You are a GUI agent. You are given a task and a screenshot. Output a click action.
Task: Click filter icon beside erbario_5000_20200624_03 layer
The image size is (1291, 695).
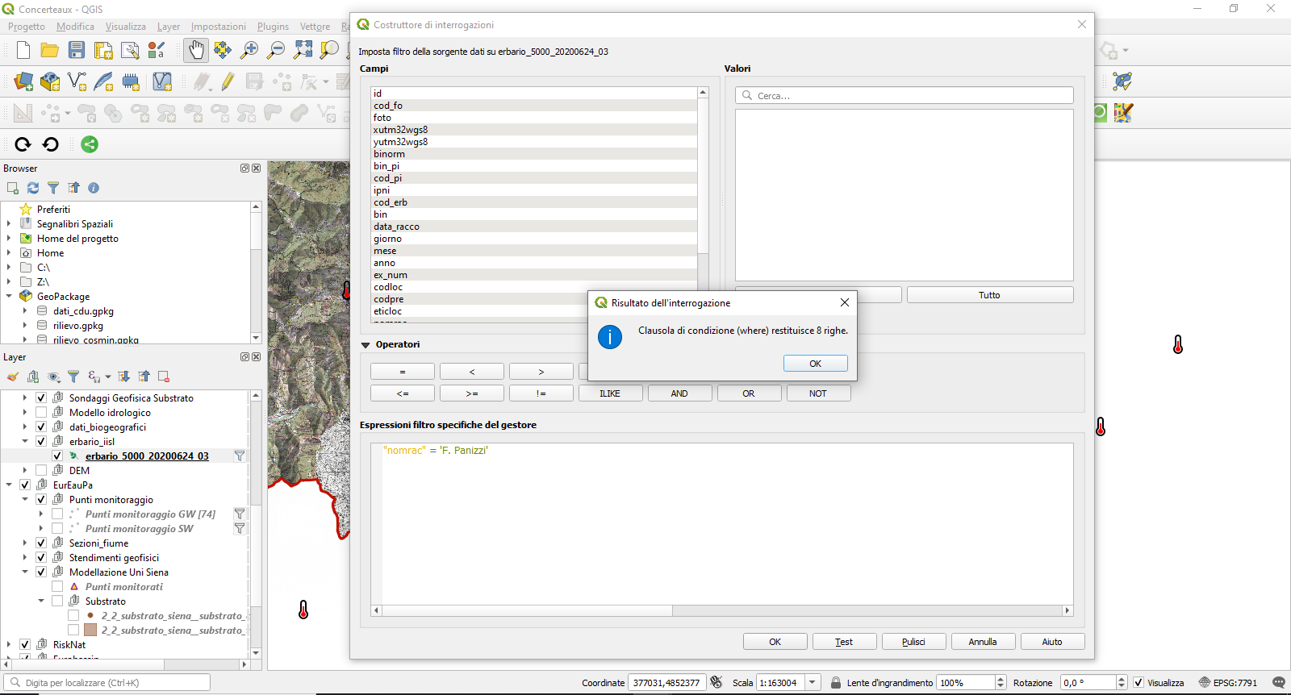coord(240,456)
